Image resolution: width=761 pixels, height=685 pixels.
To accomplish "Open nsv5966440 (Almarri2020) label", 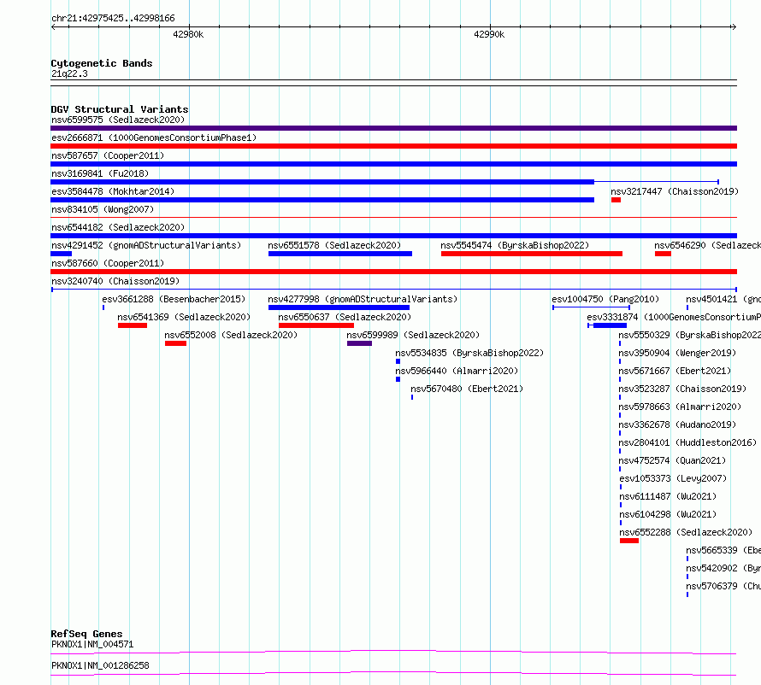I will pyautogui.click(x=457, y=371).
